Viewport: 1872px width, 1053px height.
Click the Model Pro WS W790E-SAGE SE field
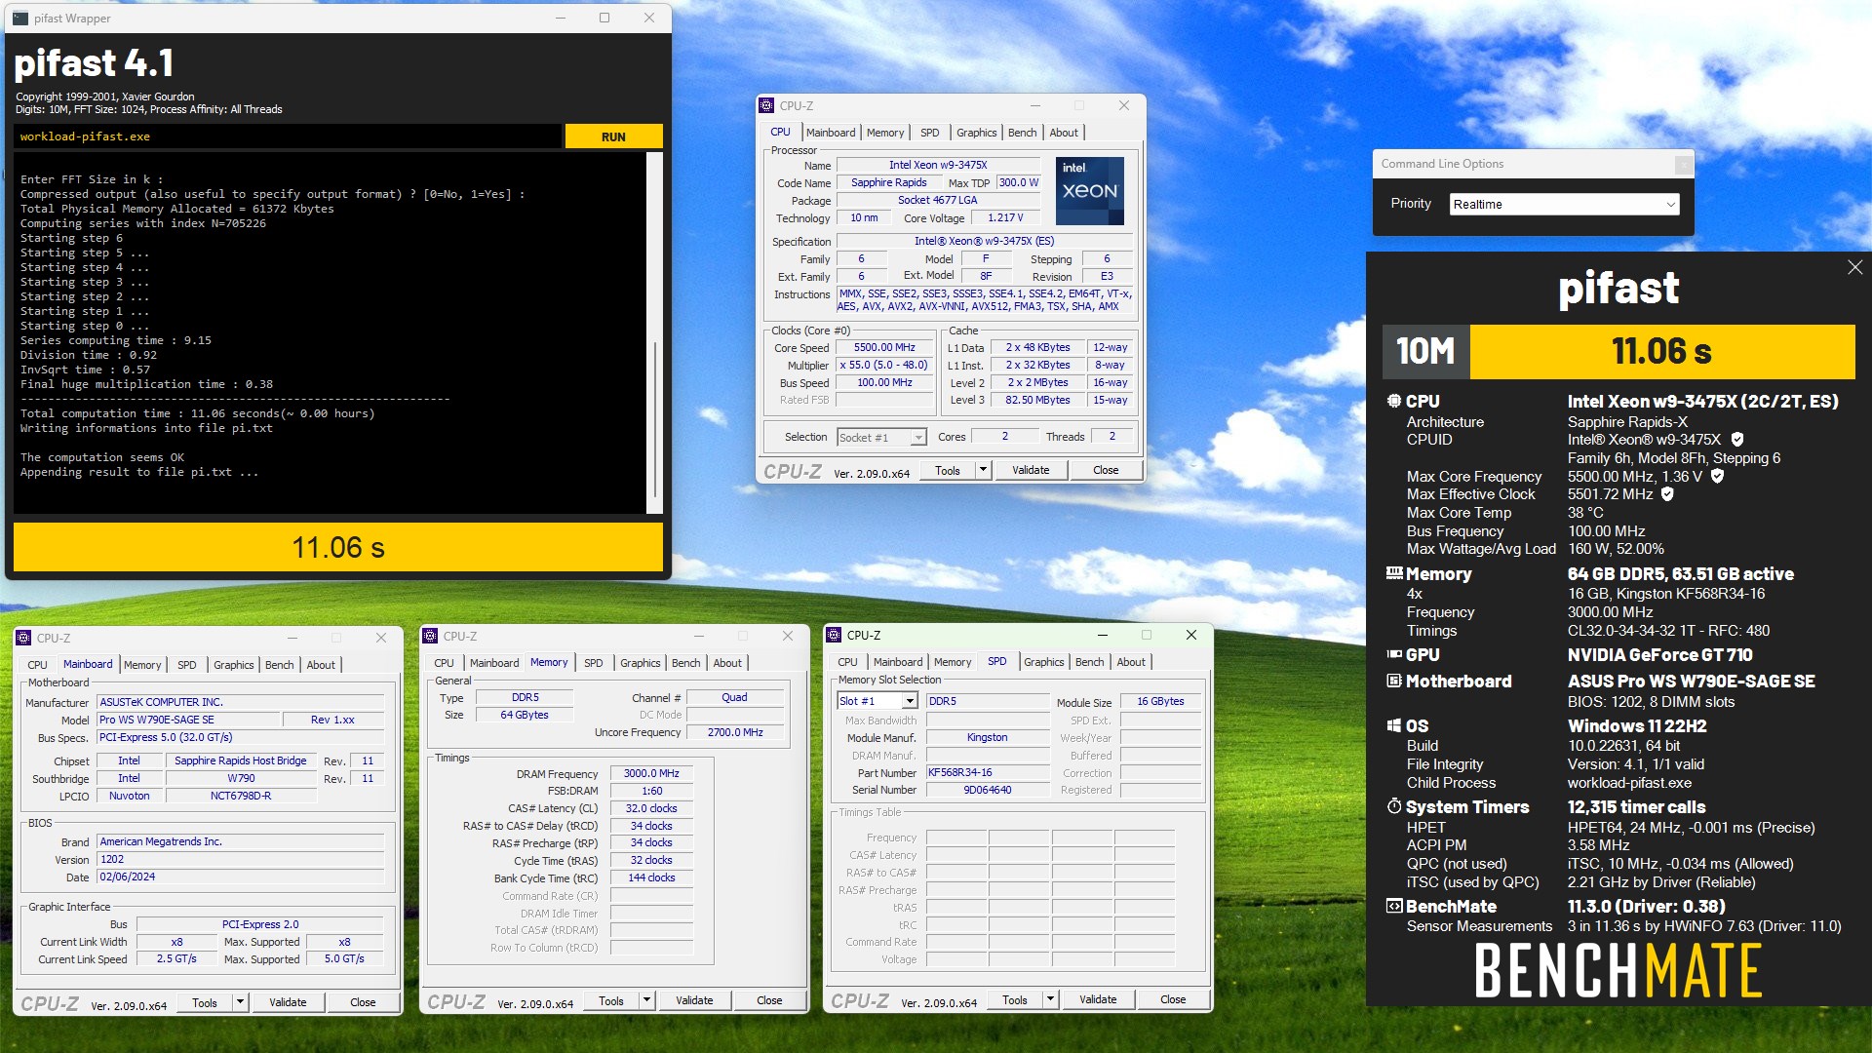click(x=187, y=720)
